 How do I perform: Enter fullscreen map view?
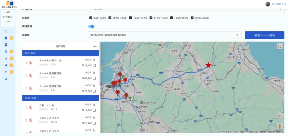pos(279,46)
